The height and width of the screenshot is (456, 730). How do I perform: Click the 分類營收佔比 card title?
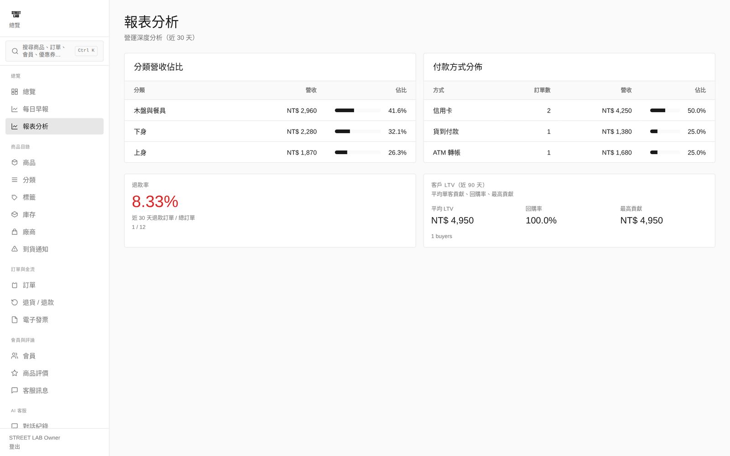(158, 67)
